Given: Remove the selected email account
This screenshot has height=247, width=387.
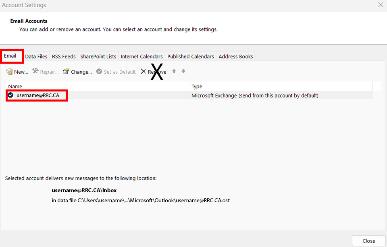Looking at the screenshot, I should point(153,72).
